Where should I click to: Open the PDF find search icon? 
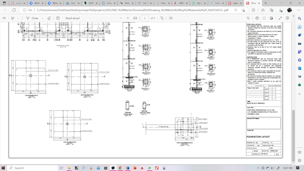click(248, 18)
